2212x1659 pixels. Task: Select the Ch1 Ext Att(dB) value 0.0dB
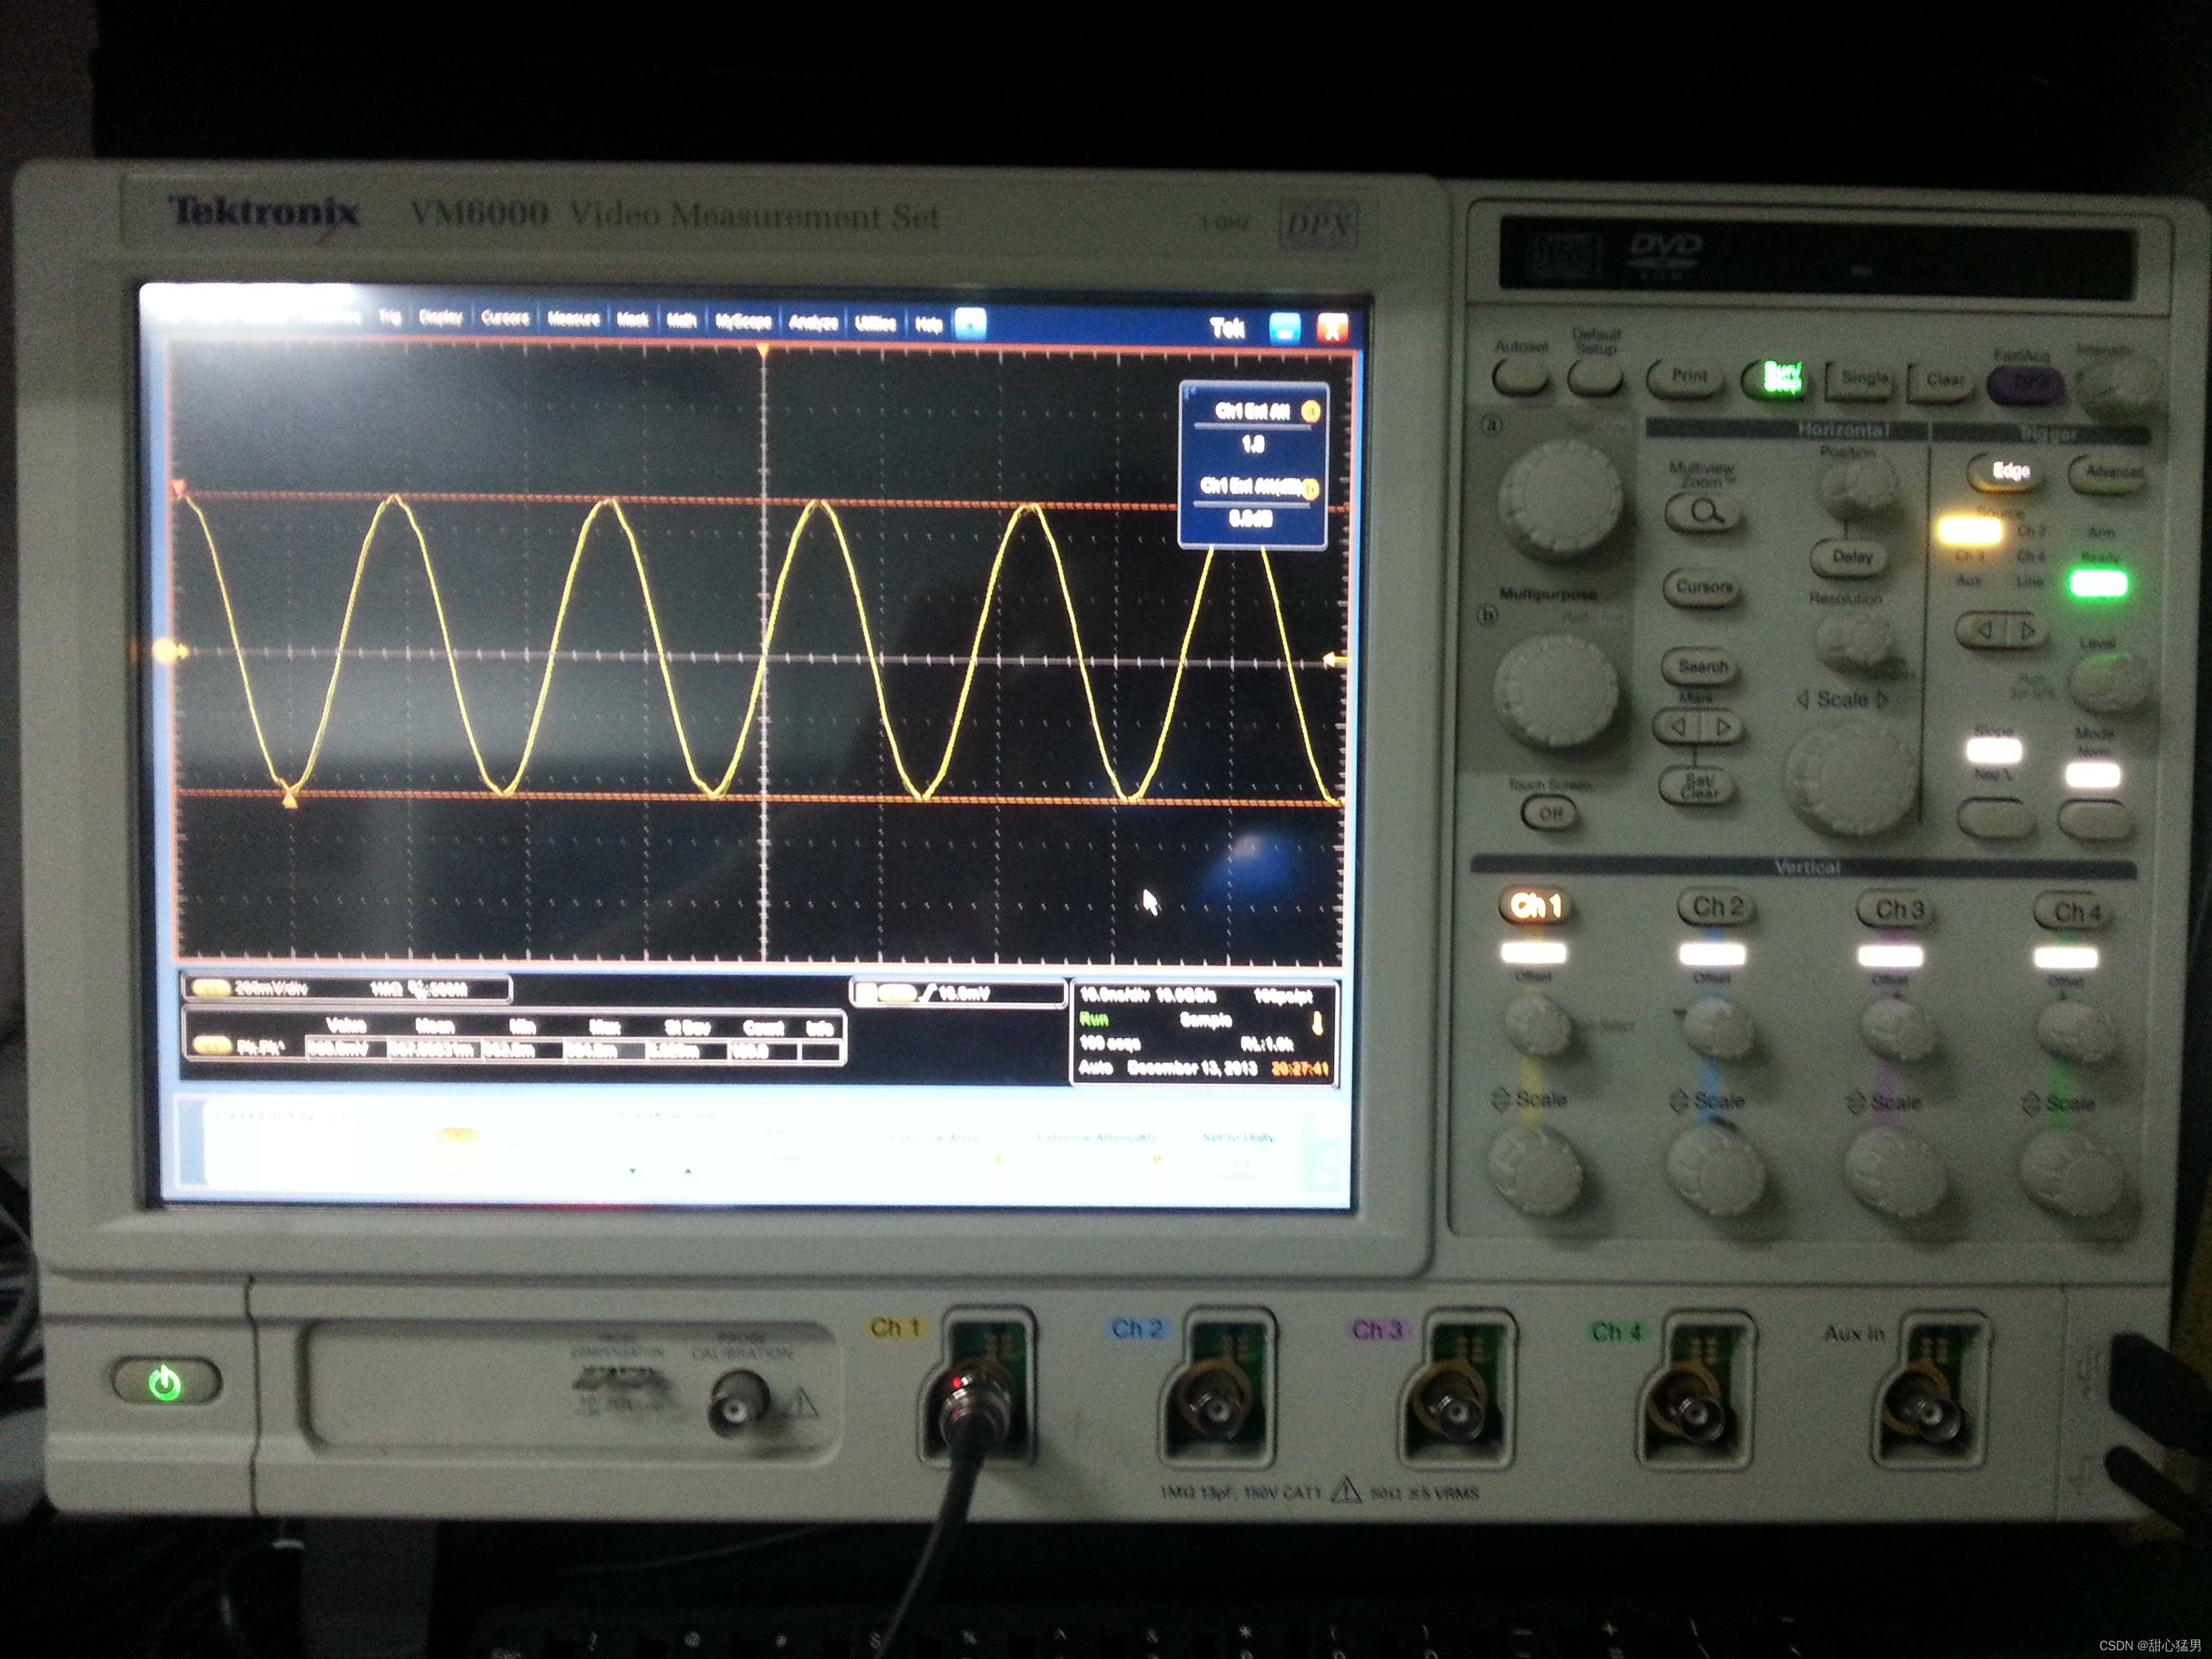[x=1251, y=518]
